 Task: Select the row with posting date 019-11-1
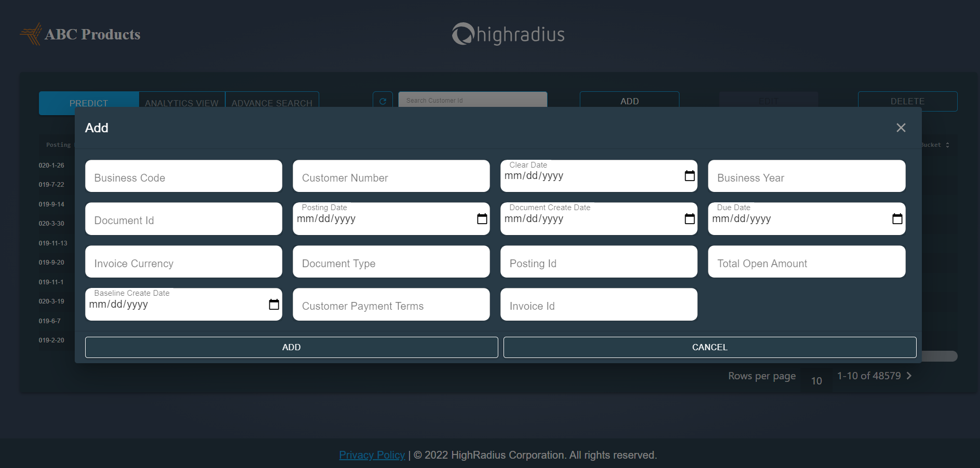[x=51, y=282]
